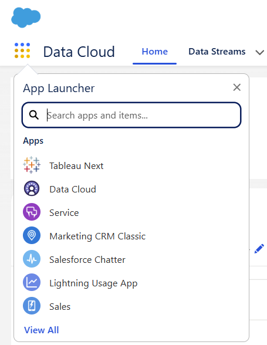Focus the Search apps and items field
267x345 pixels.
[x=131, y=115]
